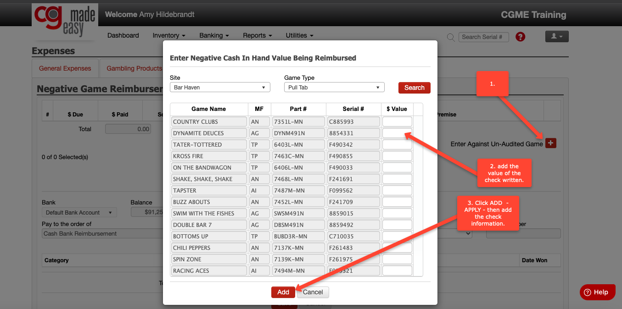Click the Game Name column header
The height and width of the screenshot is (309, 622).
click(209, 109)
